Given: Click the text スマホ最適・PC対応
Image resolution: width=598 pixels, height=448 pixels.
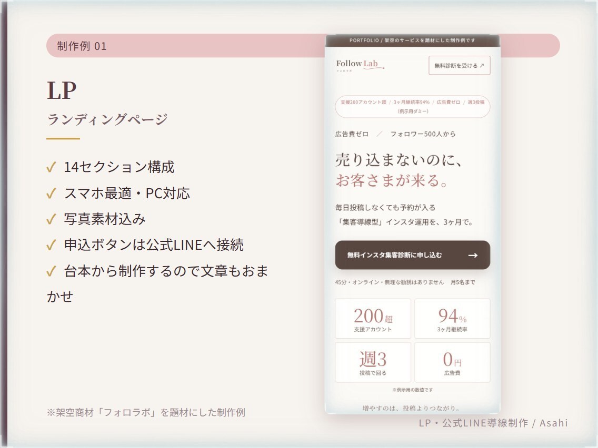Looking at the screenshot, I should [127, 193].
